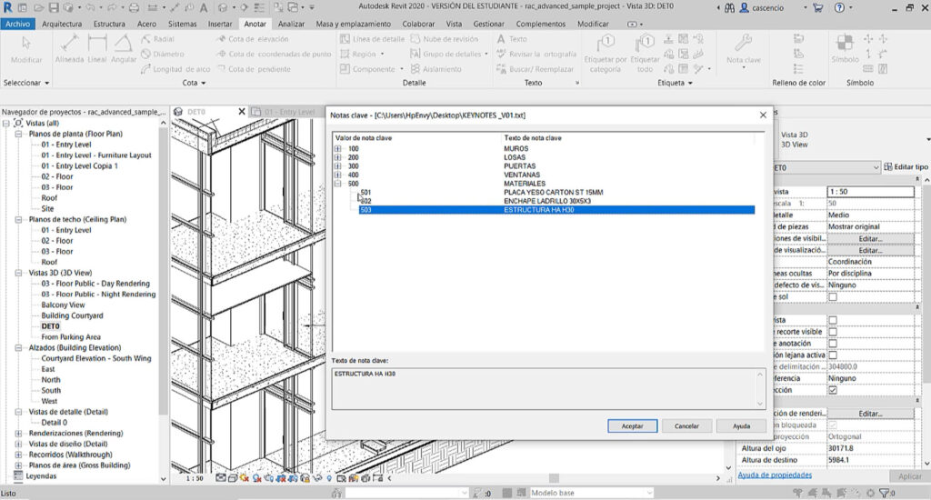This screenshot has width=931, height=500.
Task: Open the Ayuda de propiedades link
Action: 773,475
